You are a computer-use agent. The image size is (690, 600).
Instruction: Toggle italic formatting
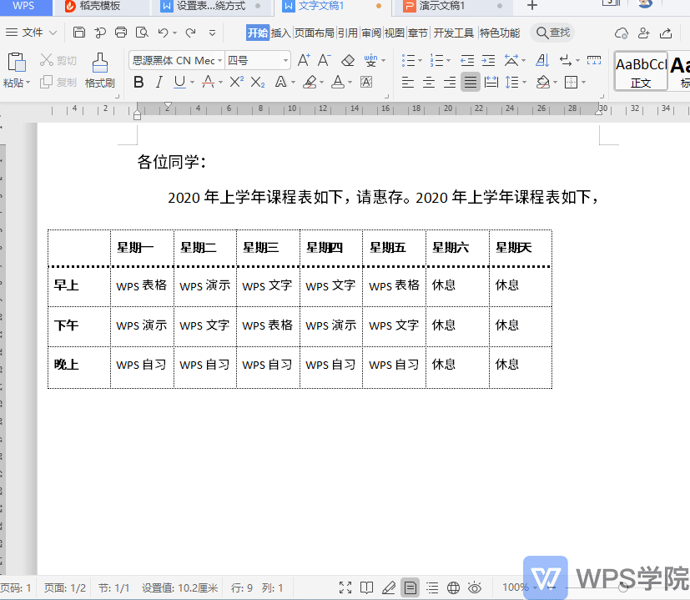[x=159, y=82]
